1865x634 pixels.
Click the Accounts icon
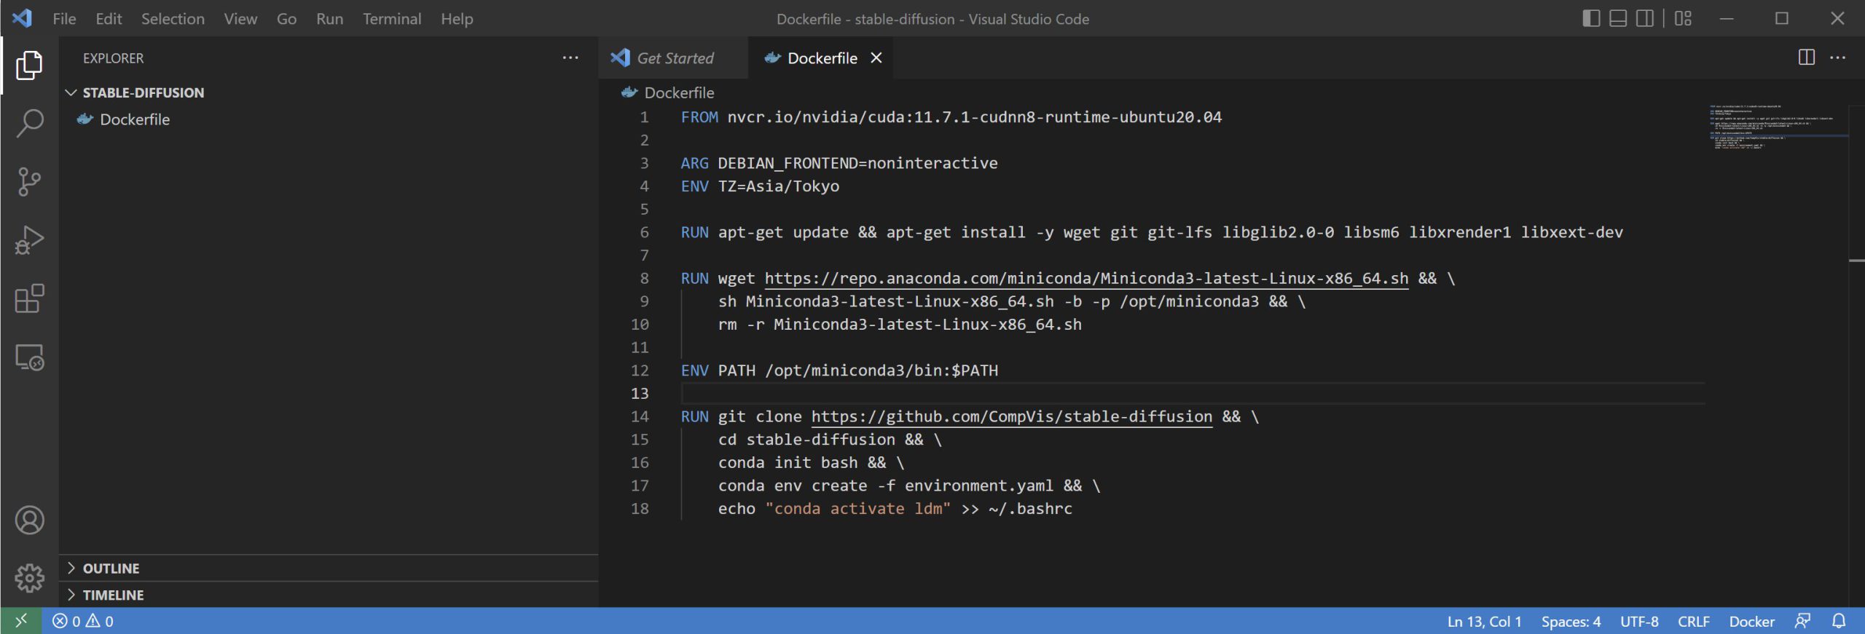(x=29, y=520)
